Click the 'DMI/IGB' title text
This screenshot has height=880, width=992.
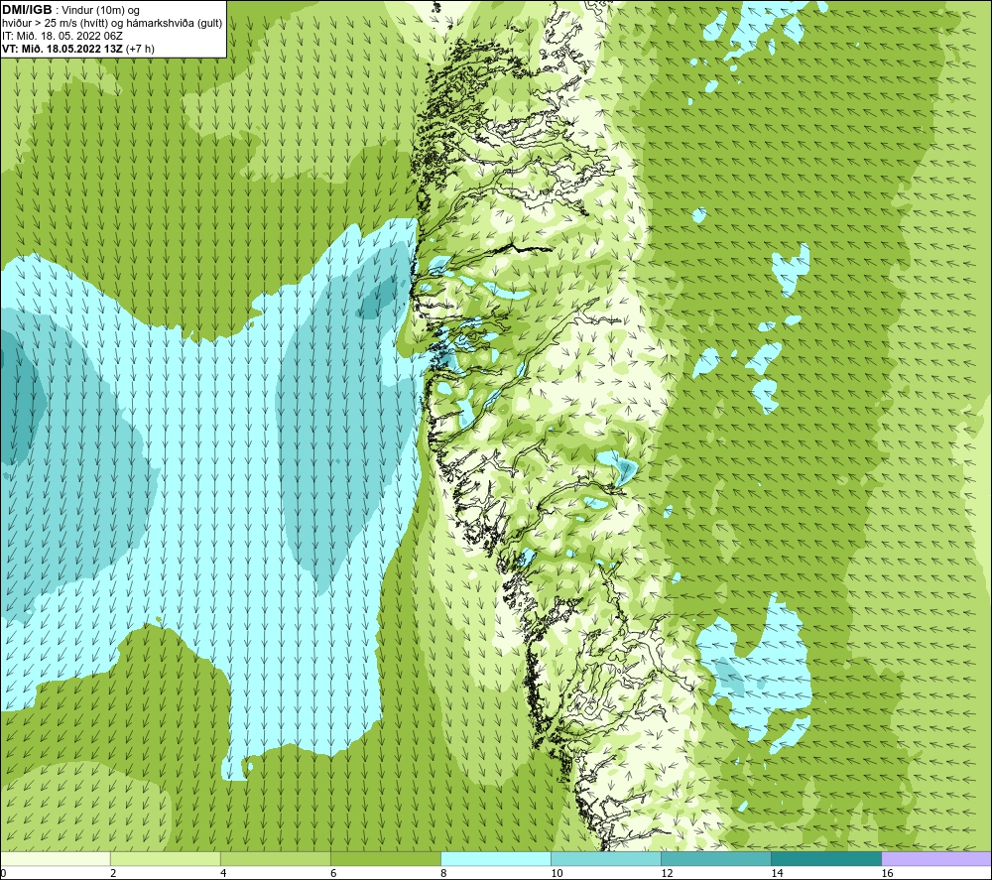pyautogui.click(x=27, y=10)
